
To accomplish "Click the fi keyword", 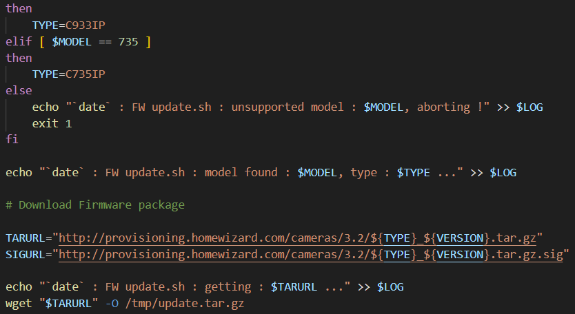I will point(12,139).
